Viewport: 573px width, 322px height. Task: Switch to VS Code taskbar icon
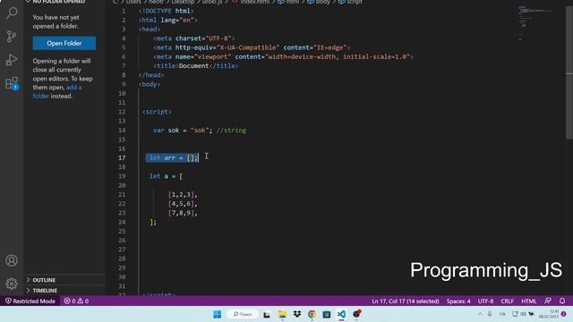tap(341, 314)
